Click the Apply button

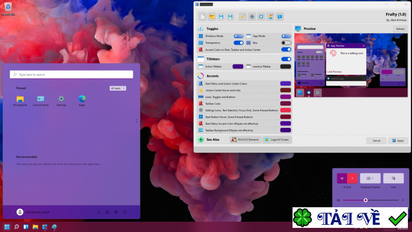point(399,140)
